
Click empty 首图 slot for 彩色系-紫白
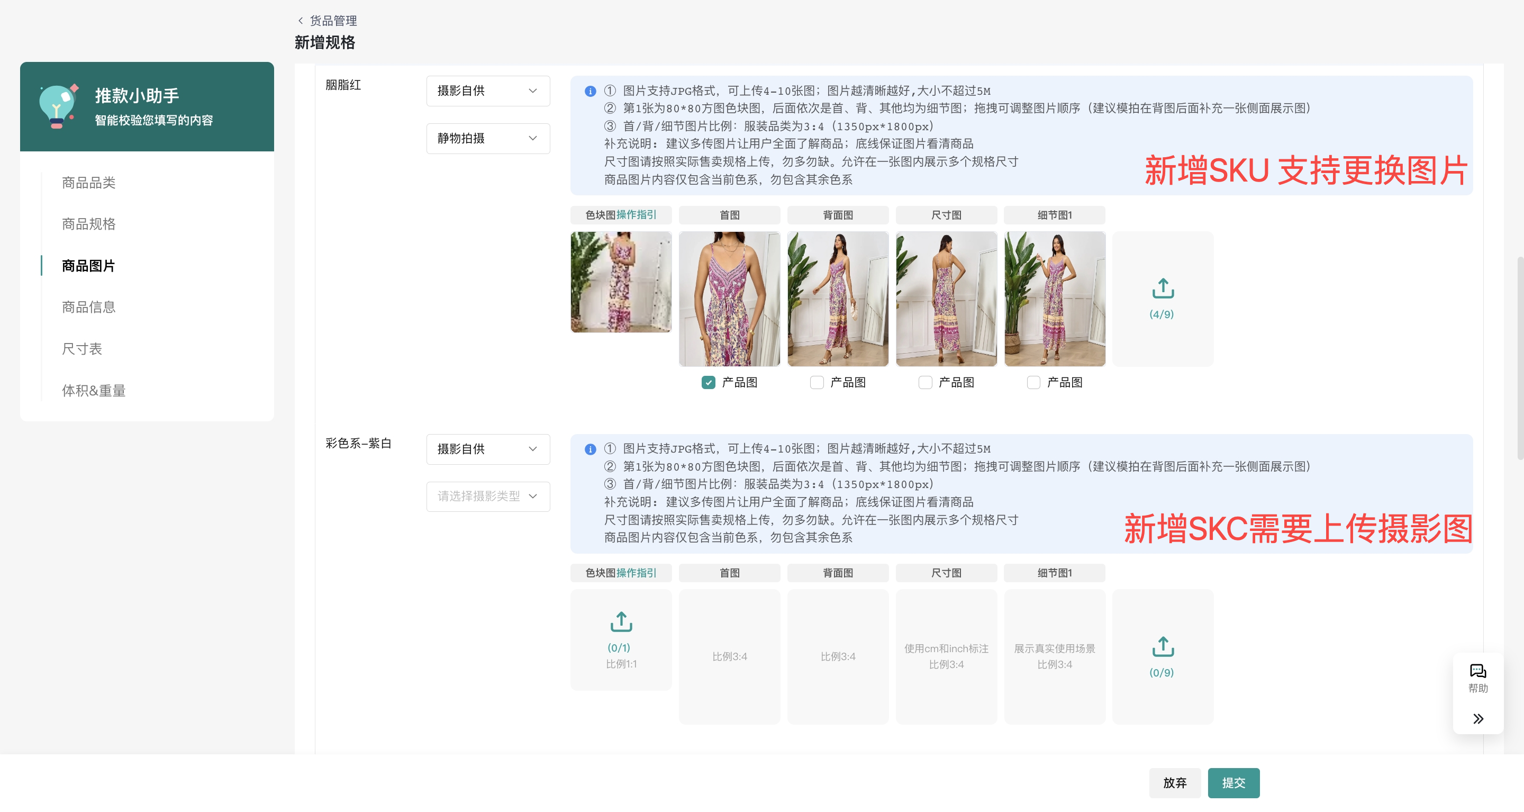730,656
